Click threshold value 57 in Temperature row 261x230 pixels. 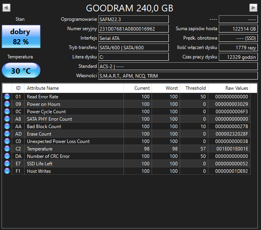pyautogui.click(x=203, y=149)
